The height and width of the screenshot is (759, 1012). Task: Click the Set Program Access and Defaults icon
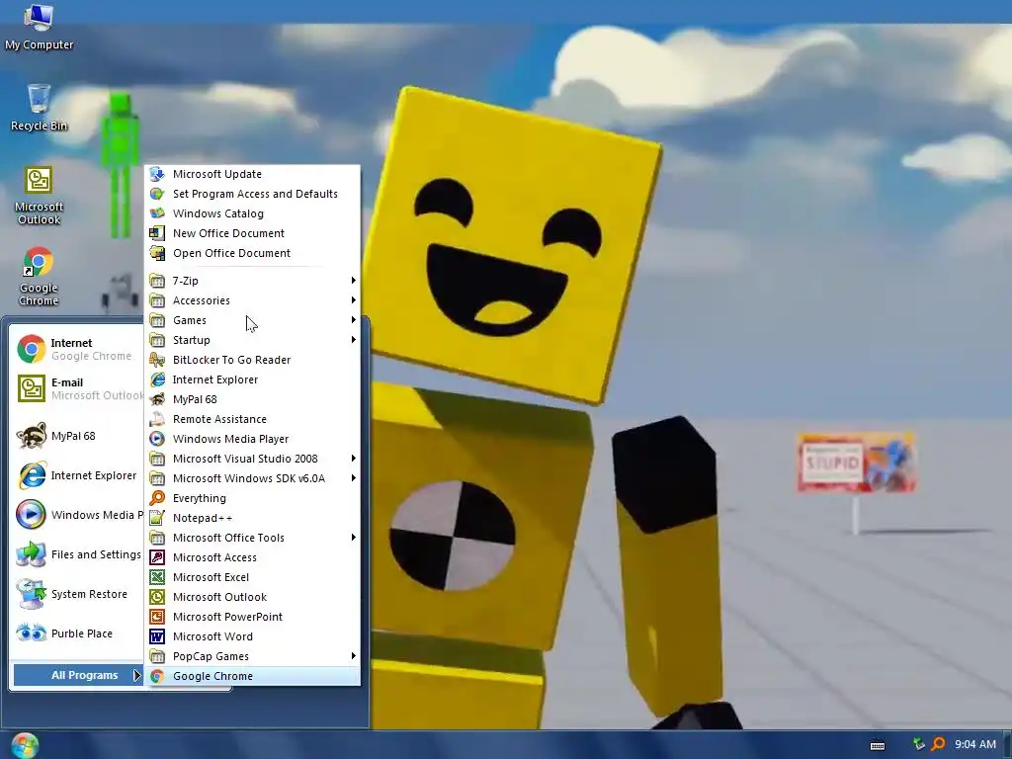(157, 194)
